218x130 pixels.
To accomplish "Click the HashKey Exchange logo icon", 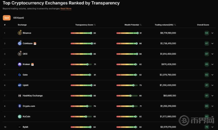I will pyautogui.click(x=20, y=96).
